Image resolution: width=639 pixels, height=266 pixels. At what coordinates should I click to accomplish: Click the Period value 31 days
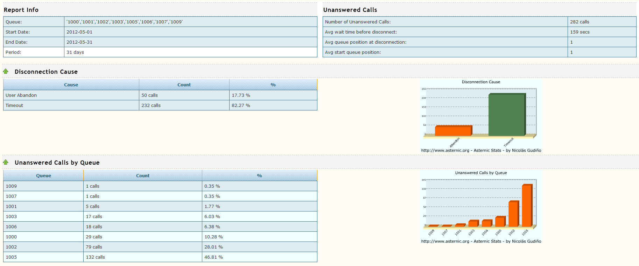pyautogui.click(x=75, y=52)
